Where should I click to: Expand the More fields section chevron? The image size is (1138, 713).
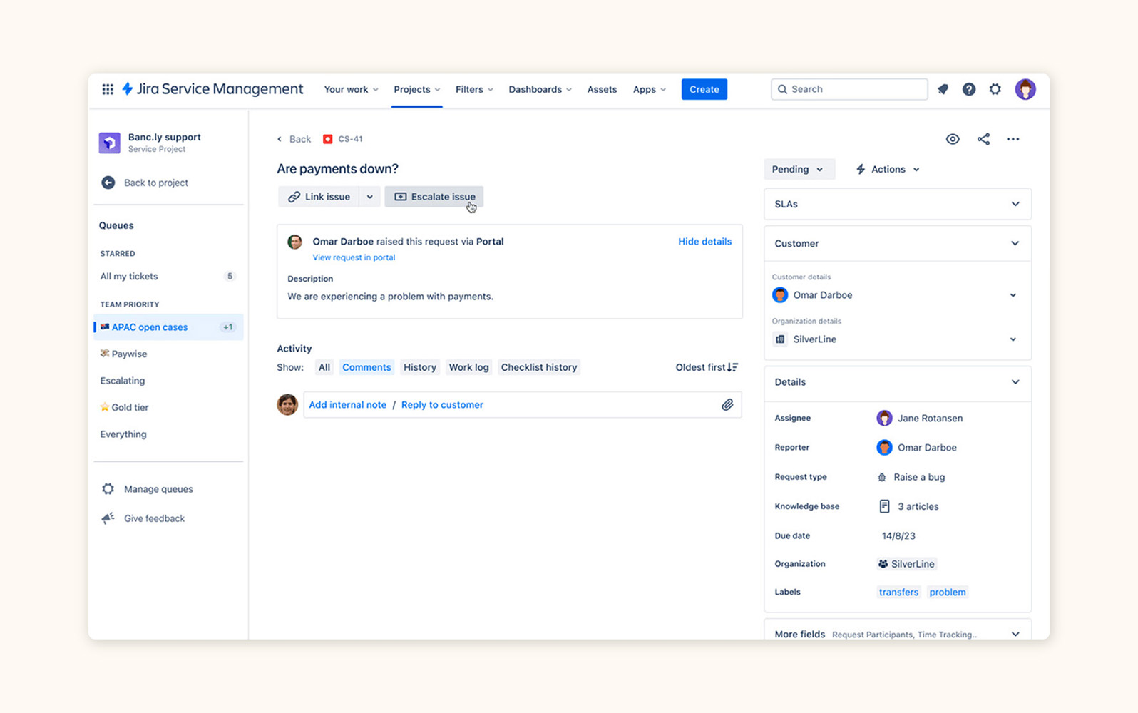pos(1015,634)
